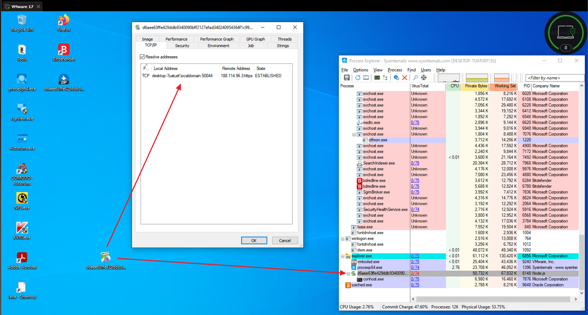This screenshot has height=315, width=588.
Task: Switch to the Security tab
Action: (182, 46)
